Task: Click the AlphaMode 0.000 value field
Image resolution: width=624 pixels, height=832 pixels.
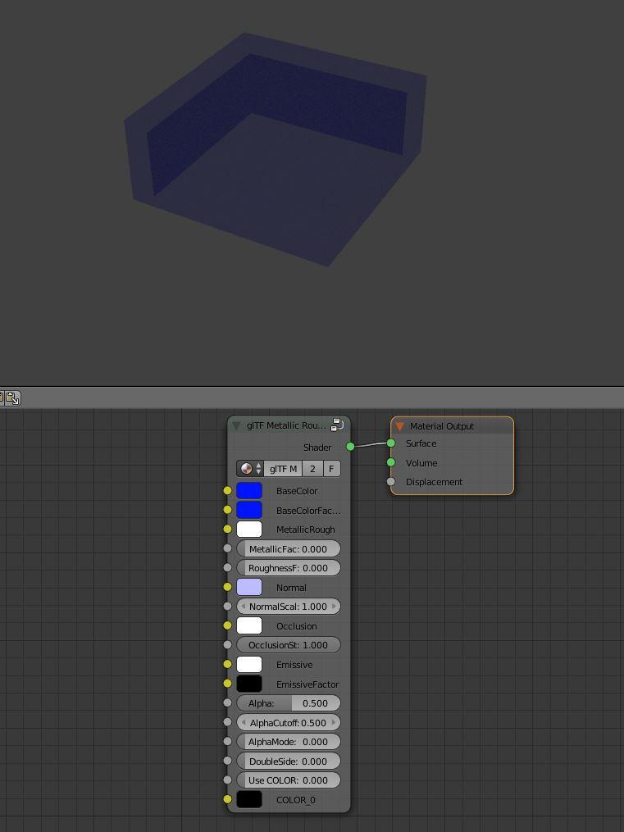Action: tap(288, 741)
